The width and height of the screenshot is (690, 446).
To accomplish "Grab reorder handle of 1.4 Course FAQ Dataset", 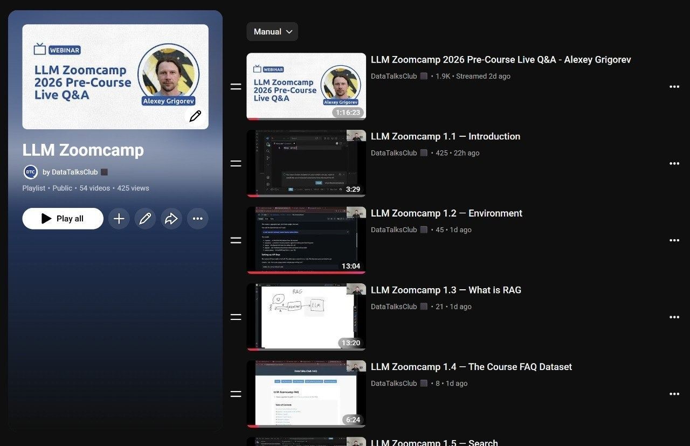I will (x=236, y=394).
